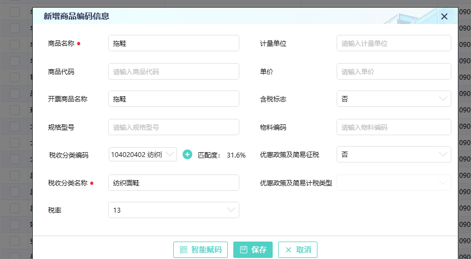Screen dimensions: 471x259
Task: Focus the 商品名称 field containing 拖鞋
Action: click(174, 43)
